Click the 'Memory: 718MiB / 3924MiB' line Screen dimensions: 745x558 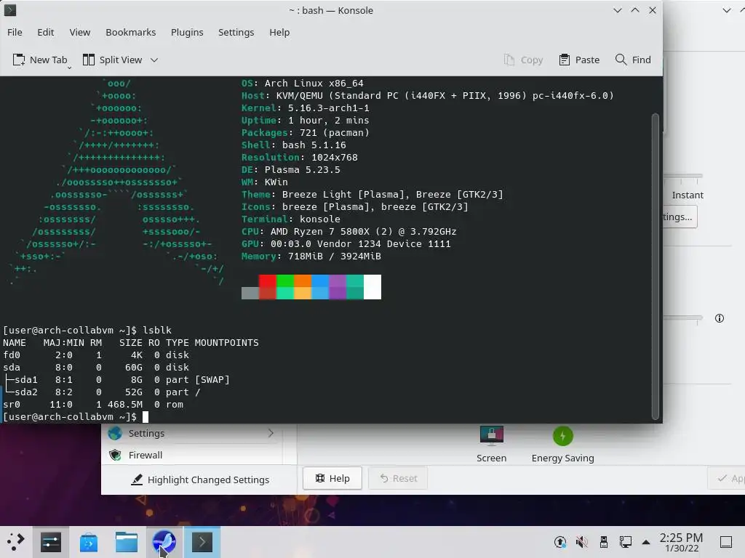[311, 256]
